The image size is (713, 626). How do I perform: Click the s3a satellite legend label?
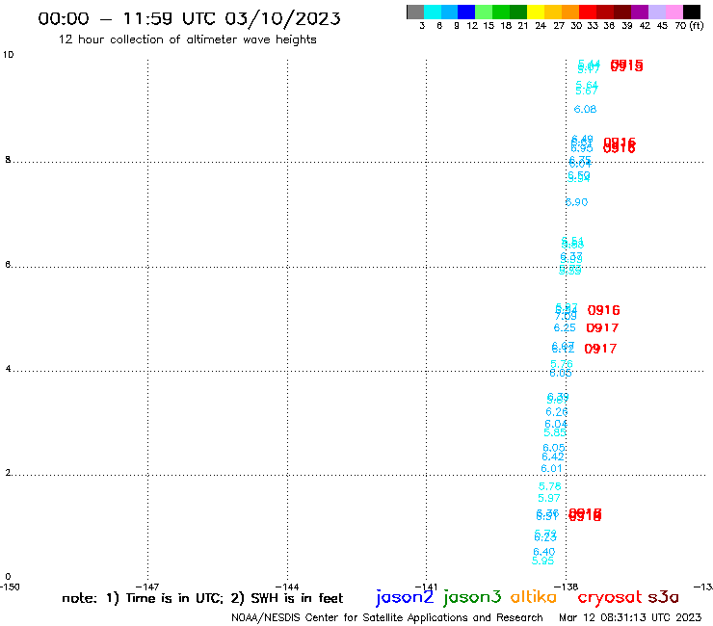(664, 597)
